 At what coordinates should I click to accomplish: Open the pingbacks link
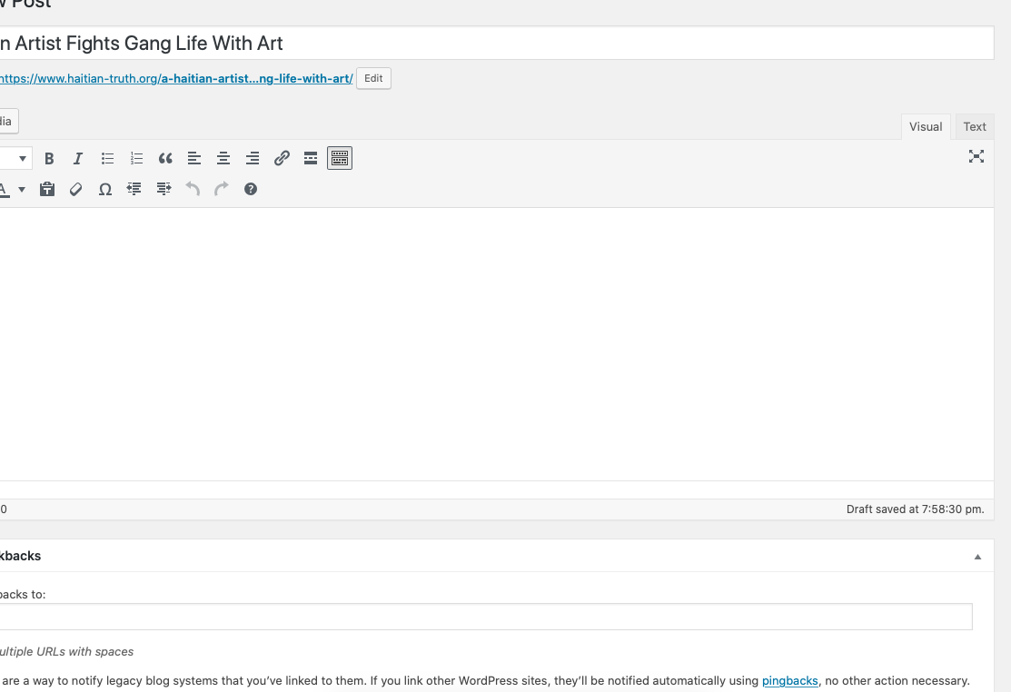[x=789, y=680]
